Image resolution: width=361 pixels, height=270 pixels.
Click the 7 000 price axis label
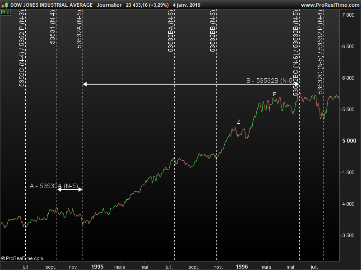coord(348,15)
